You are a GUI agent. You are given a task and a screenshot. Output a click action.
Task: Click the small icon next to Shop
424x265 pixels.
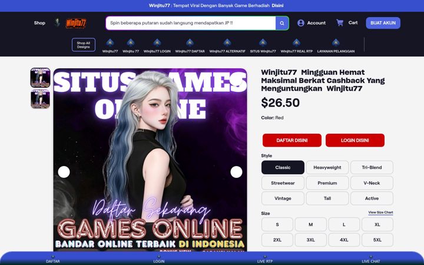coord(57,22)
